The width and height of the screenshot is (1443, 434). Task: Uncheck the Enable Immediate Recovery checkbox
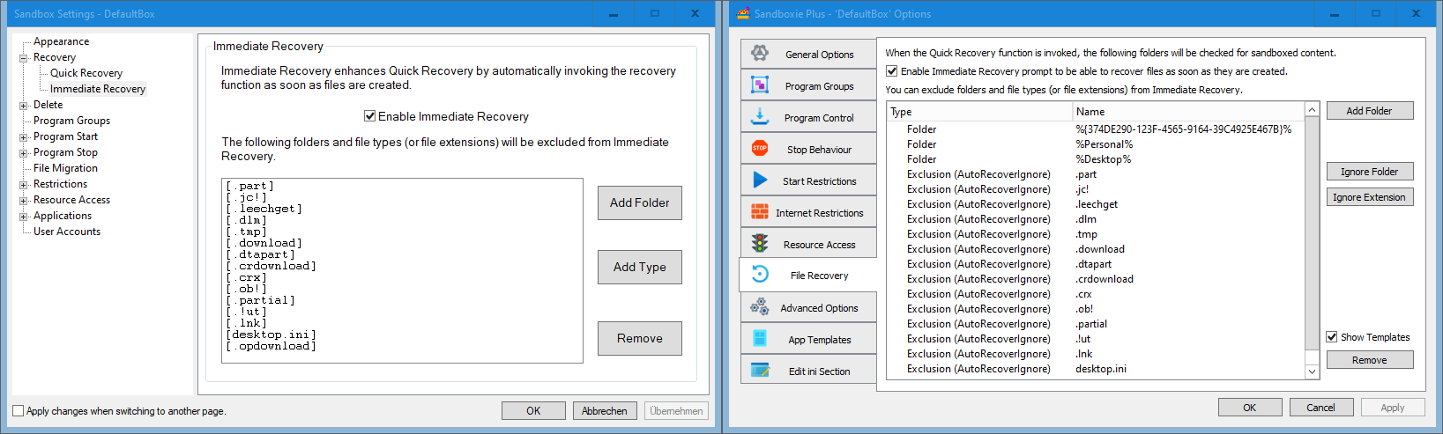[370, 116]
